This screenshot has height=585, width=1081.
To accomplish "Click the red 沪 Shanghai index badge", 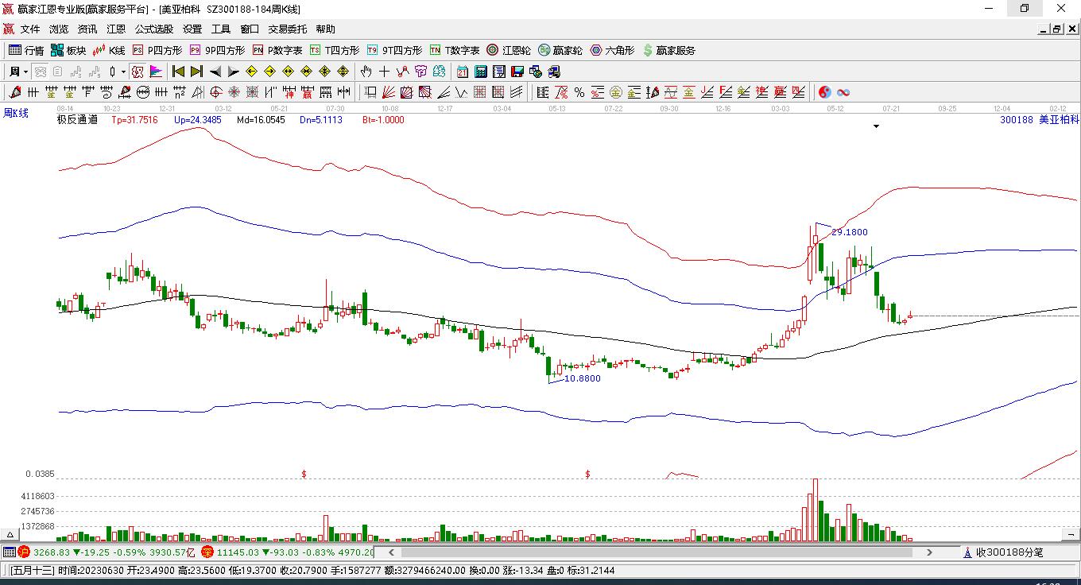I will coord(23,552).
